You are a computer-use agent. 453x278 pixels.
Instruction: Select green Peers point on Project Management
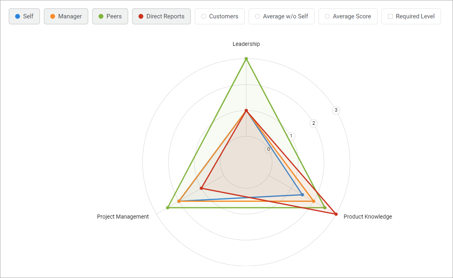168,207
